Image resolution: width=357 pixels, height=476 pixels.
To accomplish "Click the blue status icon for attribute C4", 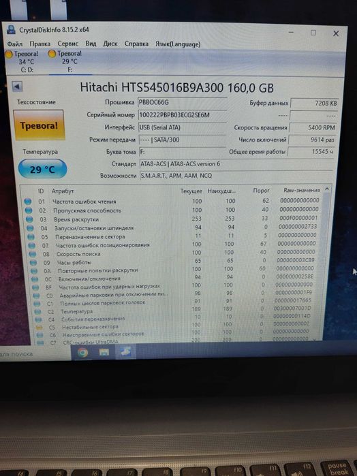I will [38, 319].
